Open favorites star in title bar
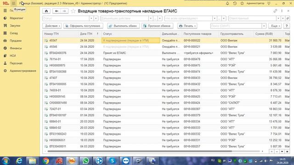This screenshot has height=165, width=294. 242,3
